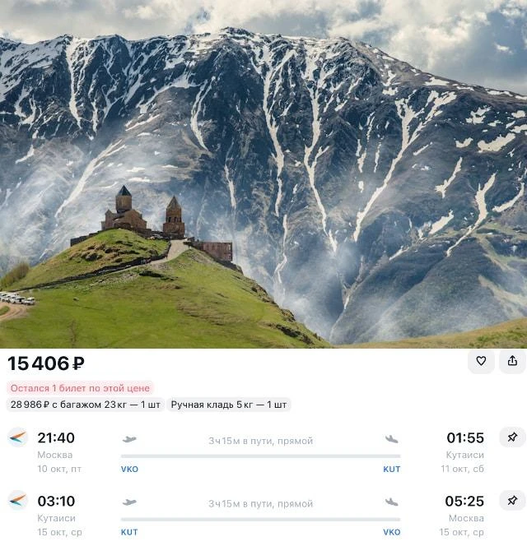This screenshot has width=527, height=546.
Task: Select the 28 986 ₽ baggage 23 kg option
Action: (86, 405)
